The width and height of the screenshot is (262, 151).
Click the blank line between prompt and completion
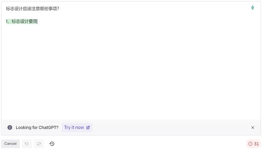65,15
